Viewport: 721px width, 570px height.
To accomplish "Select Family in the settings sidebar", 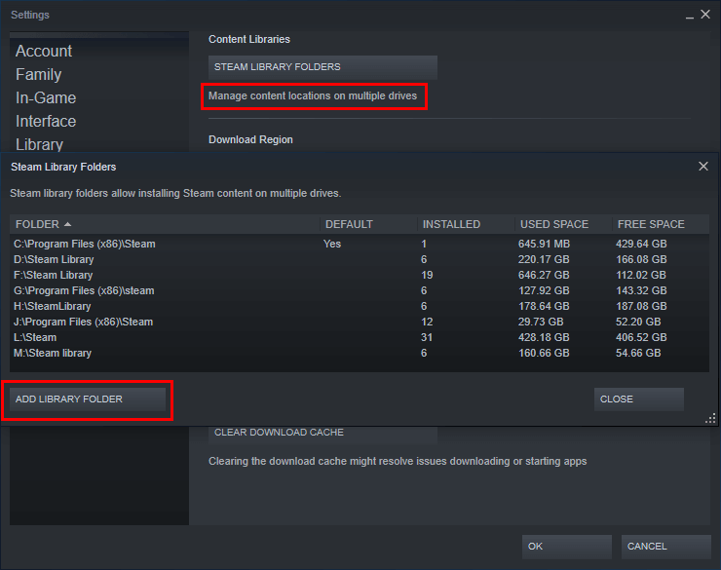I will click(39, 74).
